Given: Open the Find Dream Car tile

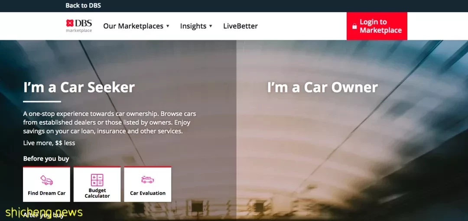Looking at the screenshot, I should click(x=46, y=184).
